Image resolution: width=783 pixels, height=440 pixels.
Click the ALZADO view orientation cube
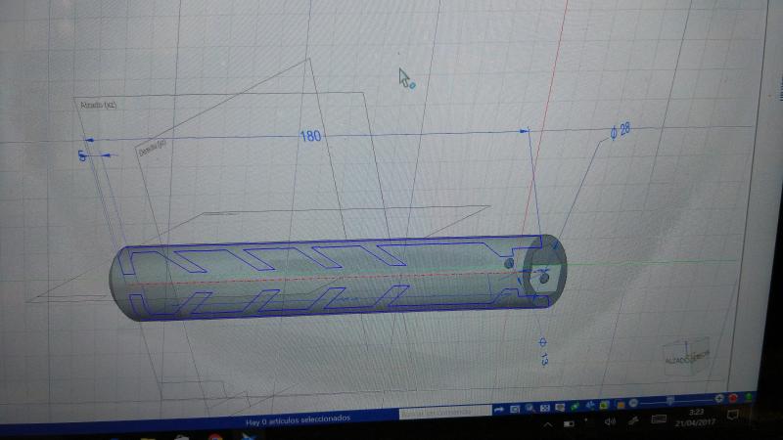tap(685, 356)
